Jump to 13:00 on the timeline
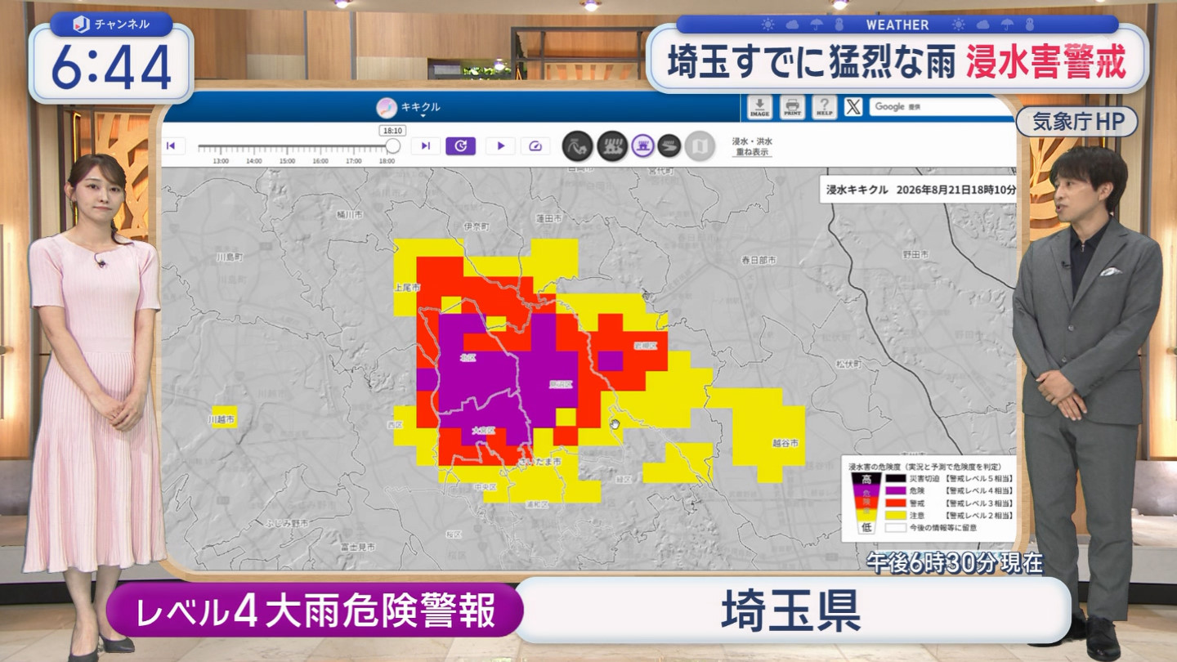1177x662 pixels. point(221,161)
